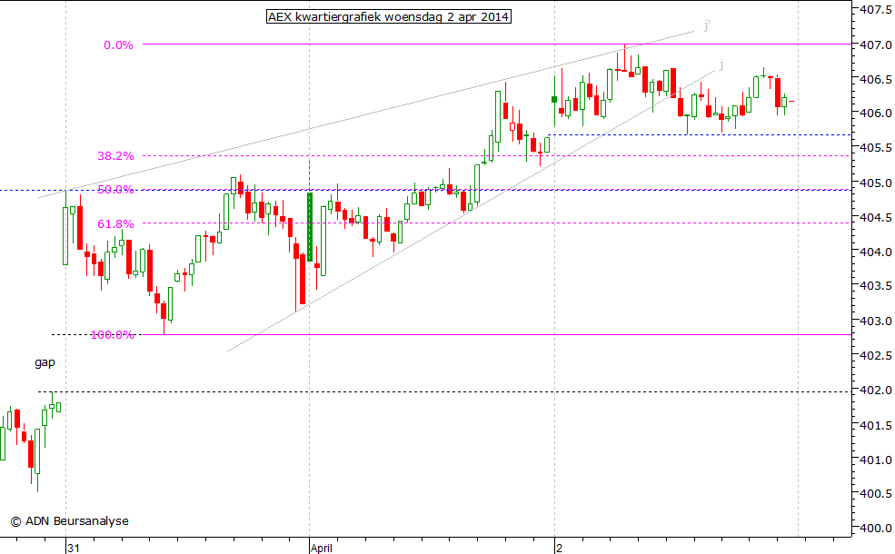The height and width of the screenshot is (554, 895).
Task: Click the 400.0 price axis label
Action: coord(876,529)
